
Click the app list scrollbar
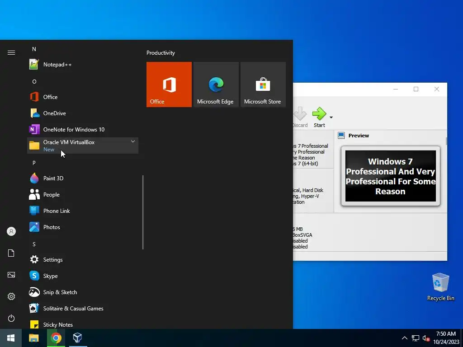pos(143,212)
